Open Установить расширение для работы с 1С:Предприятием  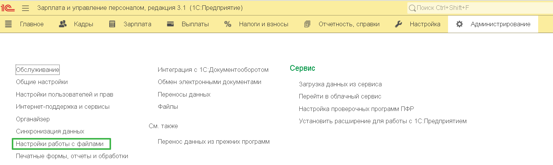click(383, 121)
